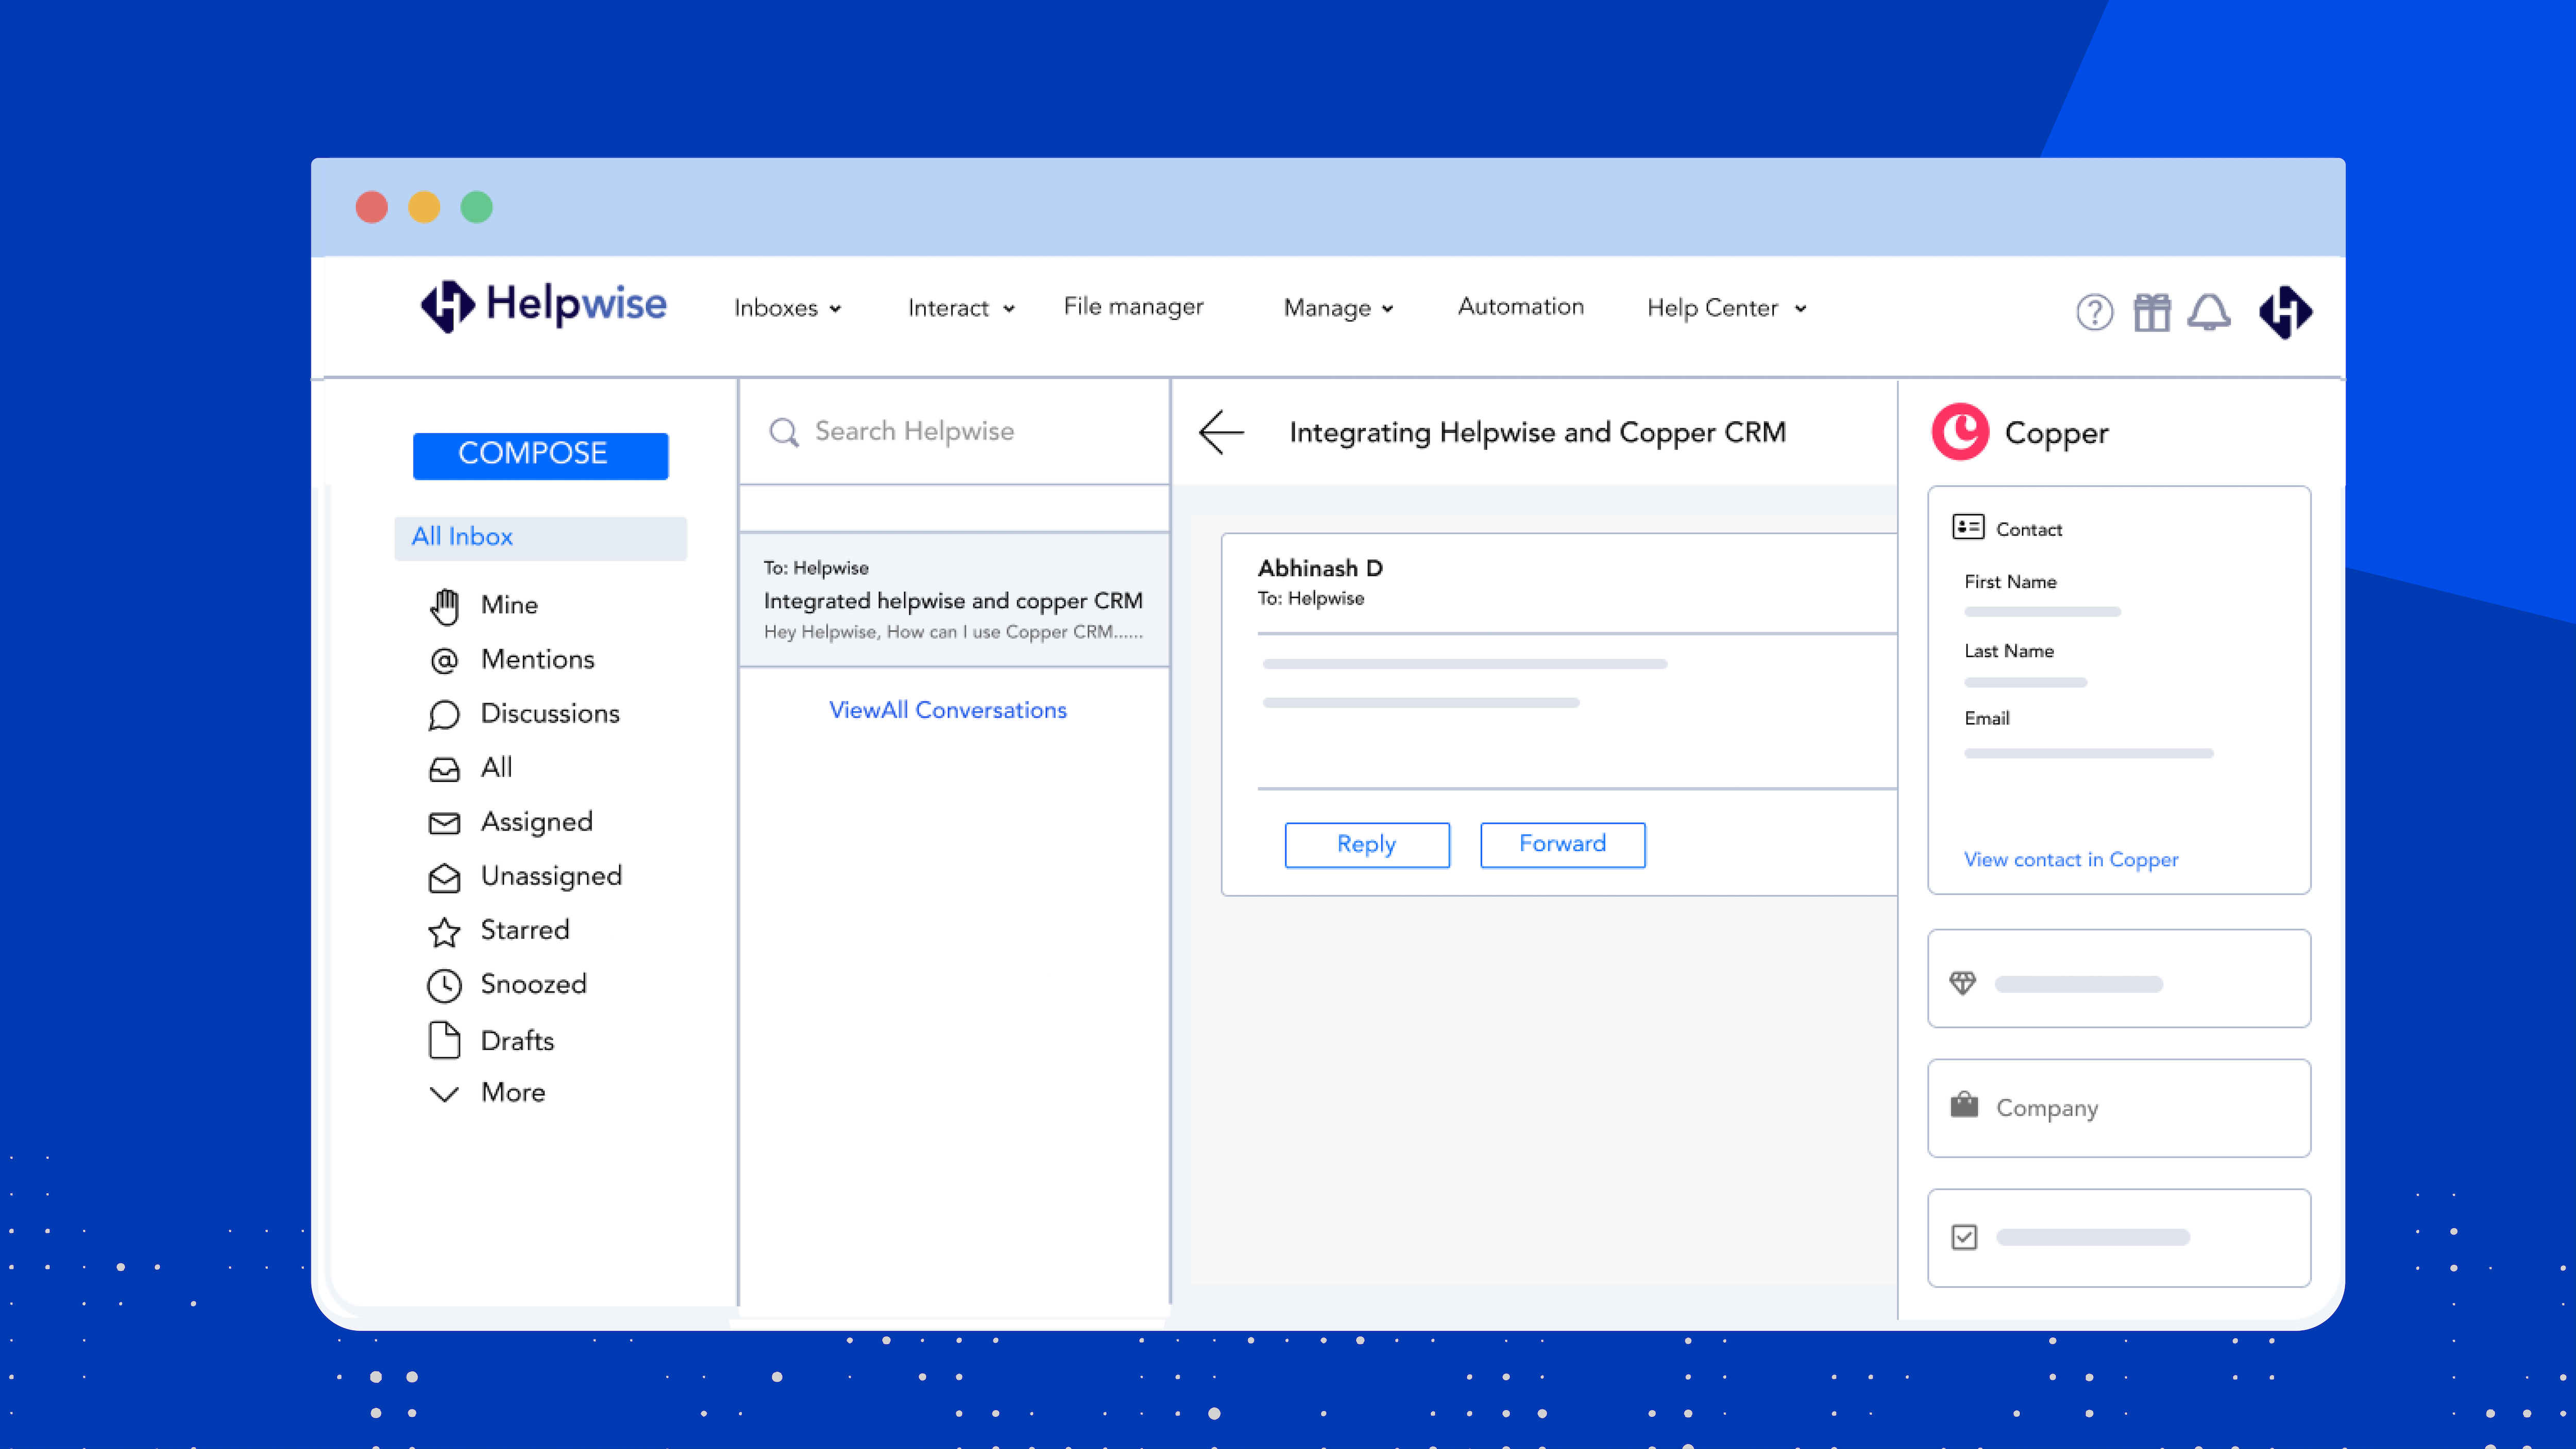Expand the Interact dropdown
Image resolution: width=2576 pixels, height=1449 pixels.
pyautogui.click(x=962, y=308)
